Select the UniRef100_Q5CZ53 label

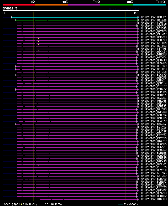pyautogui.click(x=154, y=37)
